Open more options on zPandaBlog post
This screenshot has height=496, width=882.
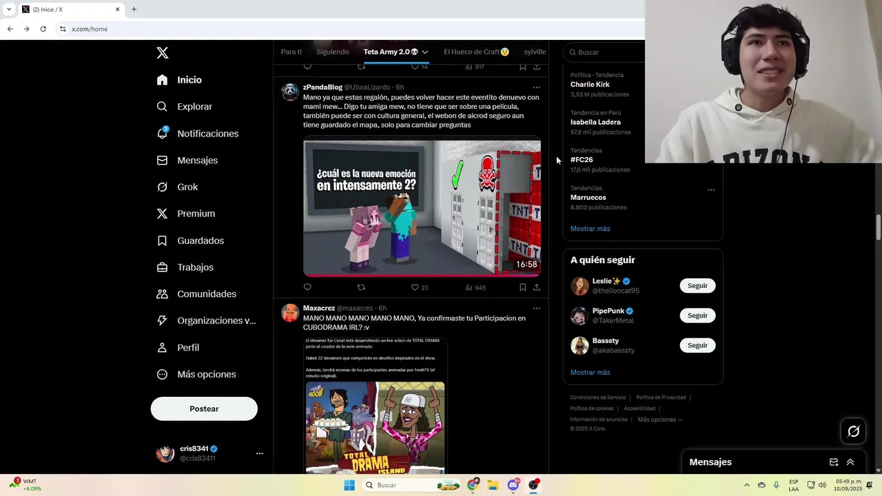[537, 87]
